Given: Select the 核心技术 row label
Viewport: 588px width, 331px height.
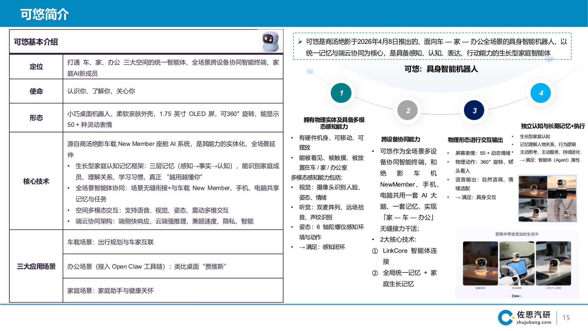Looking at the screenshot, I should pyautogui.click(x=36, y=181).
